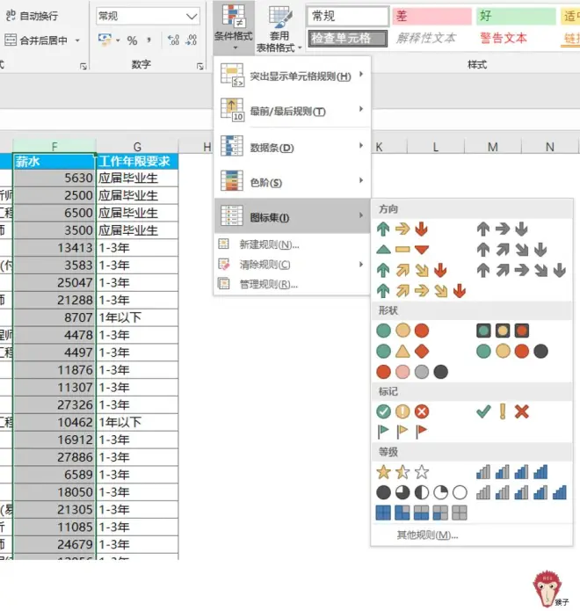The width and height of the screenshot is (580, 611).
Task: Apply the three flags icon set
Action: coord(402,431)
